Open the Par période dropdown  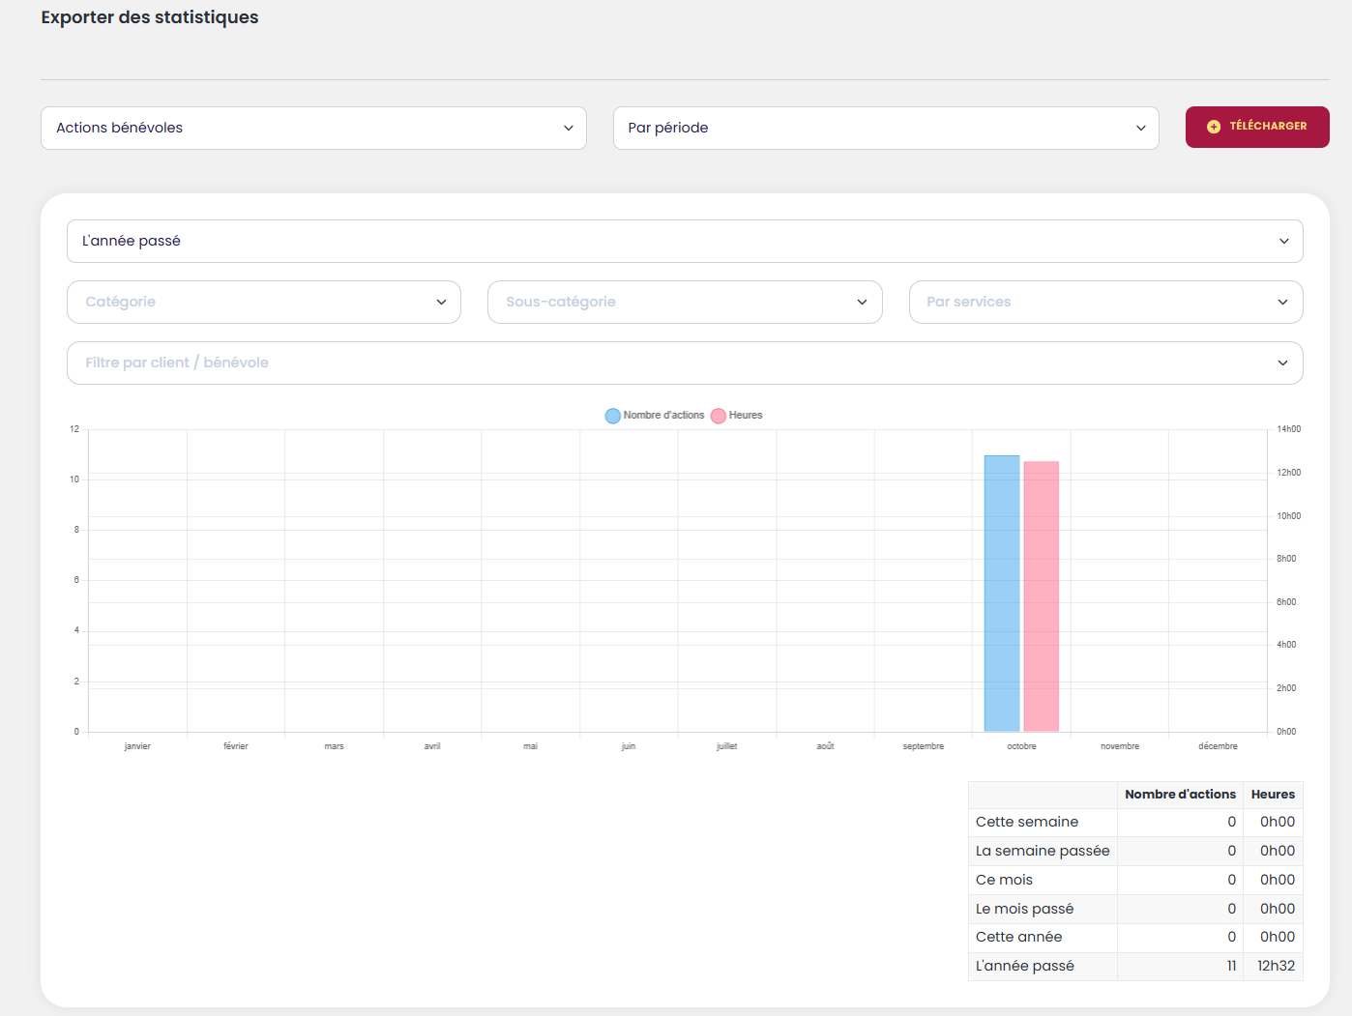pos(885,128)
